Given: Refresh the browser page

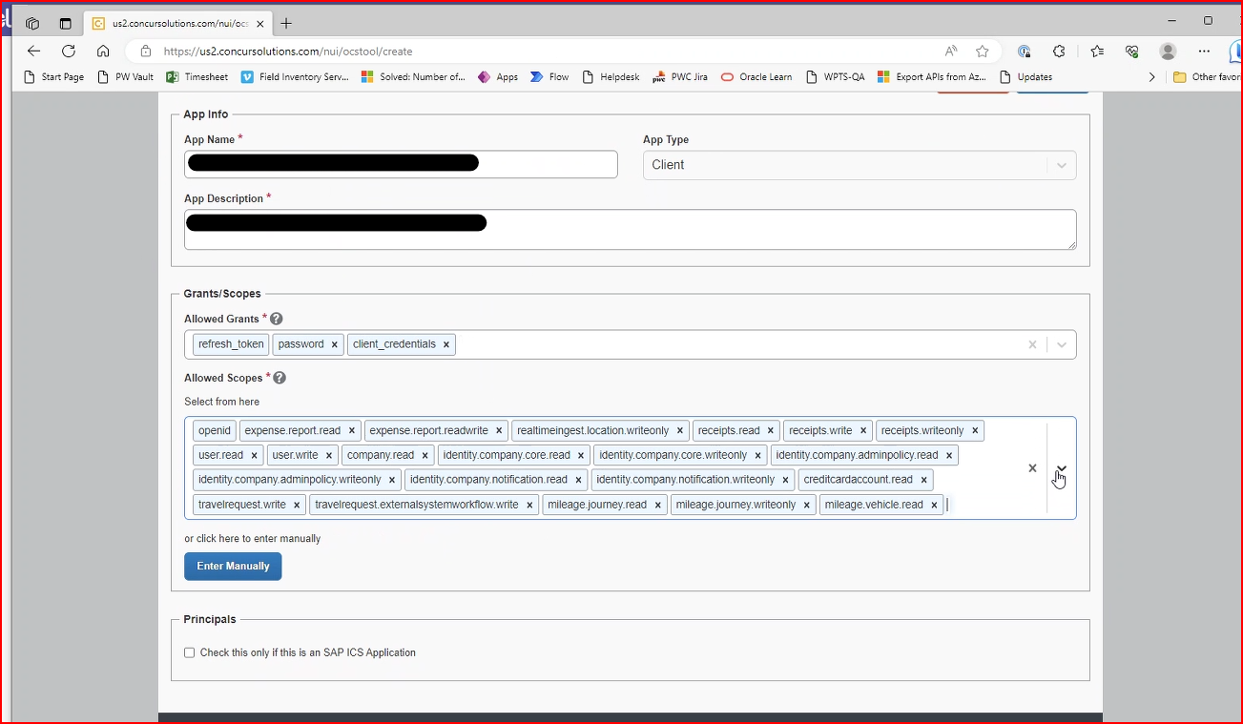Looking at the screenshot, I should click(69, 52).
